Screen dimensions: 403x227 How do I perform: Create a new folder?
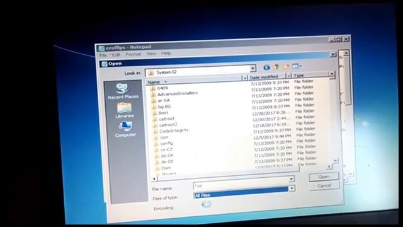pyautogui.click(x=286, y=67)
